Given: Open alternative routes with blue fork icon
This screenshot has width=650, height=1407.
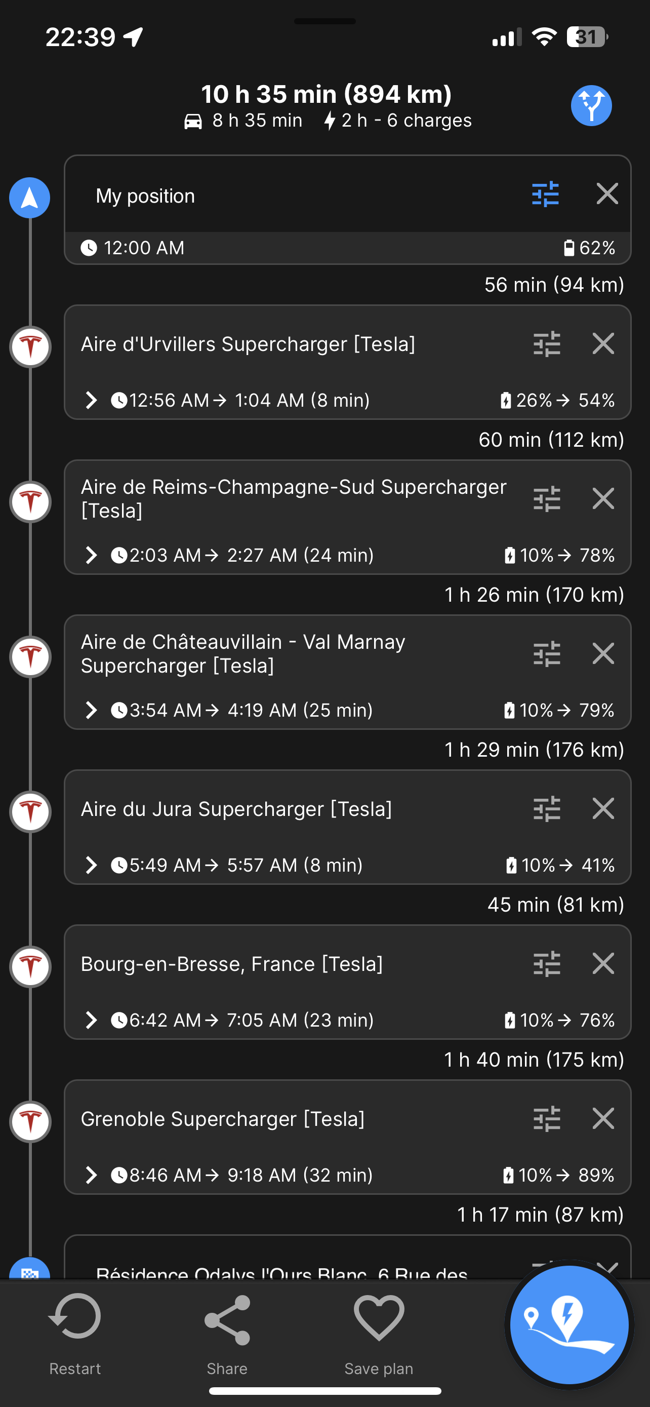Looking at the screenshot, I should 591,106.
